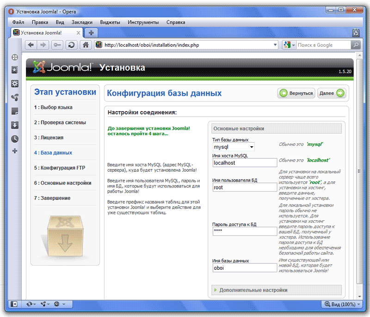
Task: Reload the page with the refresh button
Action: click(x=72, y=45)
